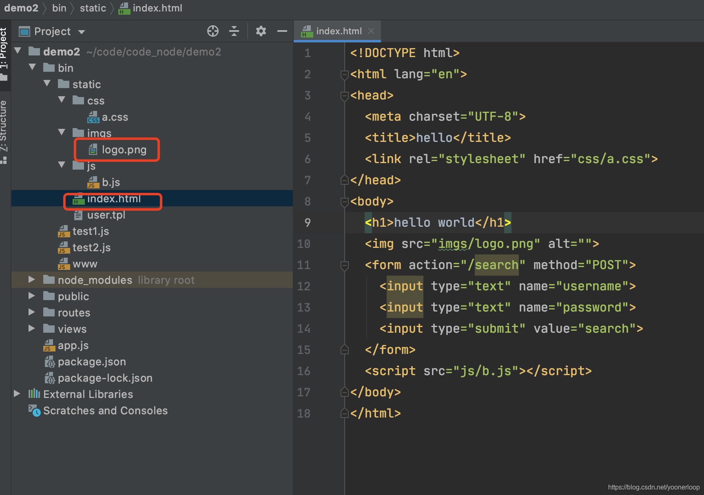Collapse the static folder arrow

tap(47, 84)
